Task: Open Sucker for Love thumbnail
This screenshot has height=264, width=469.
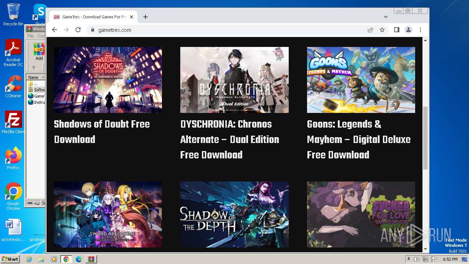Action: click(x=361, y=214)
